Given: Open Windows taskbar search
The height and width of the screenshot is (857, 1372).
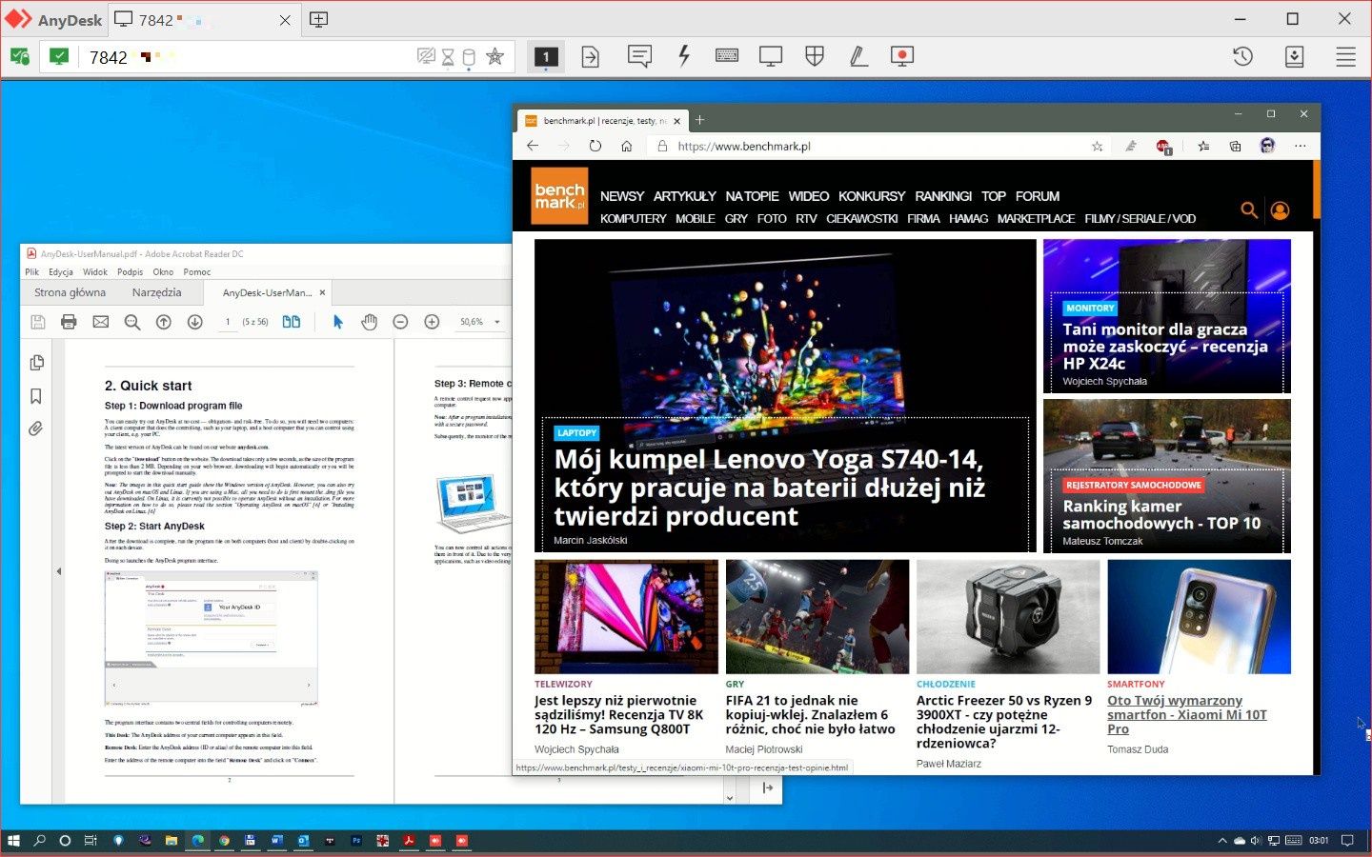Looking at the screenshot, I should 39,841.
